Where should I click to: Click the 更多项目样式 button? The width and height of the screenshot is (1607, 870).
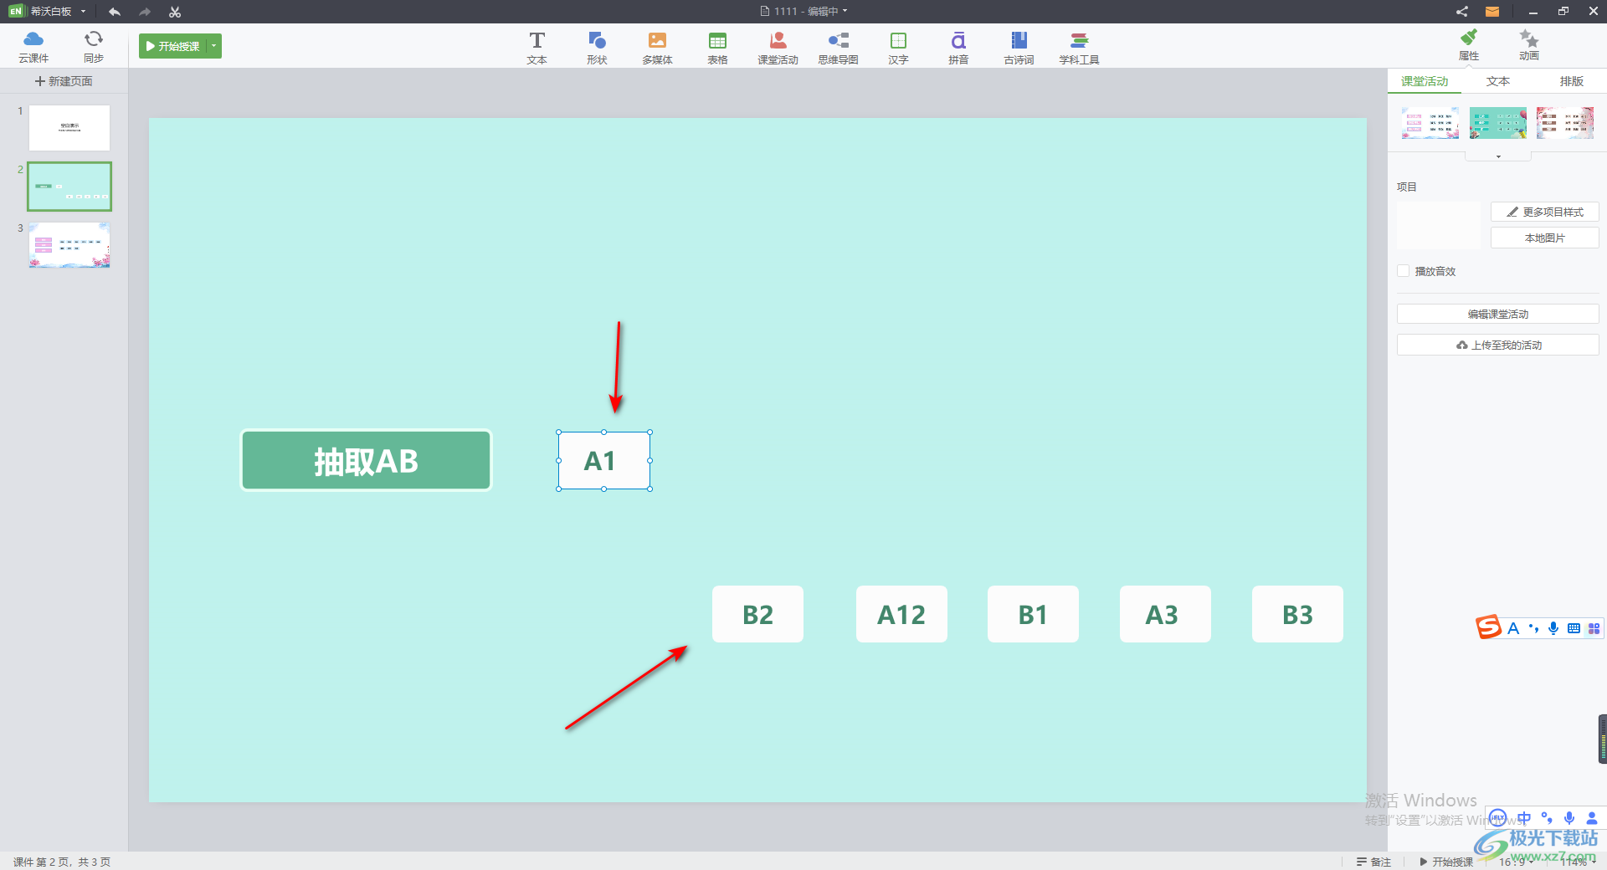pyautogui.click(x=1544, y=212)
